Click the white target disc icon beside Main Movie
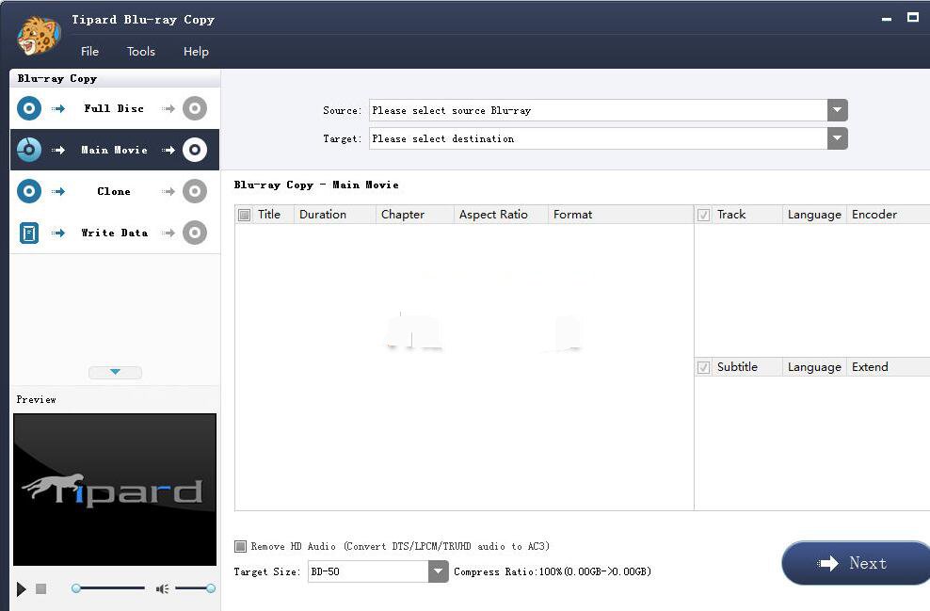 tap(195, 150)
